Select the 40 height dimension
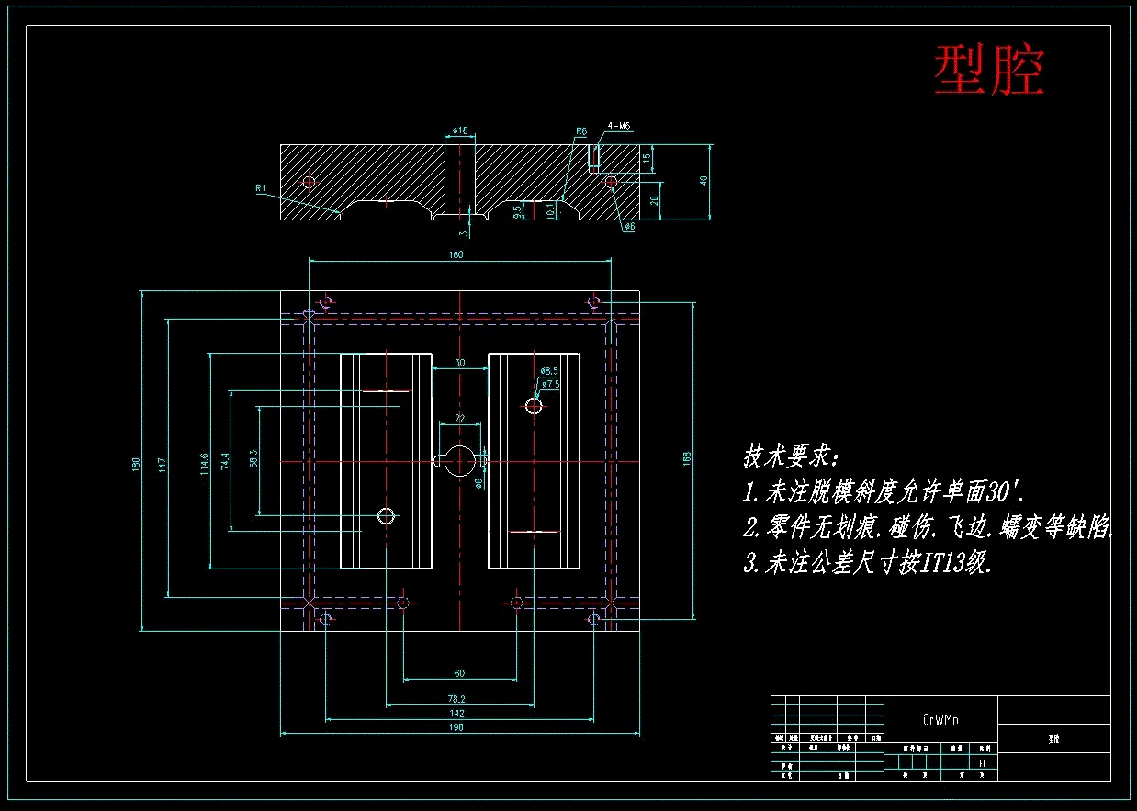Viewport: 1137px width, 811px height. (x=704, y=181)
